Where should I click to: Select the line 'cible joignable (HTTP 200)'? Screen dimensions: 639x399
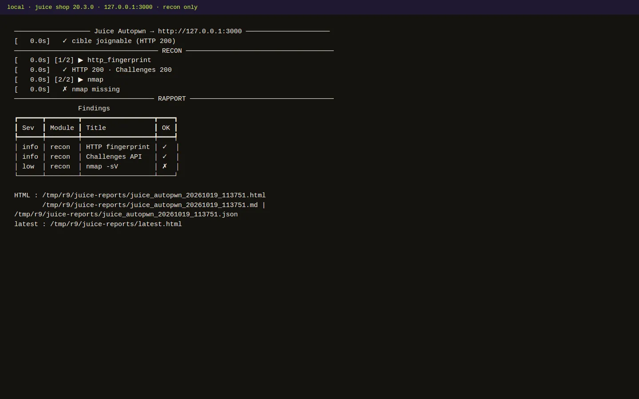124,41
